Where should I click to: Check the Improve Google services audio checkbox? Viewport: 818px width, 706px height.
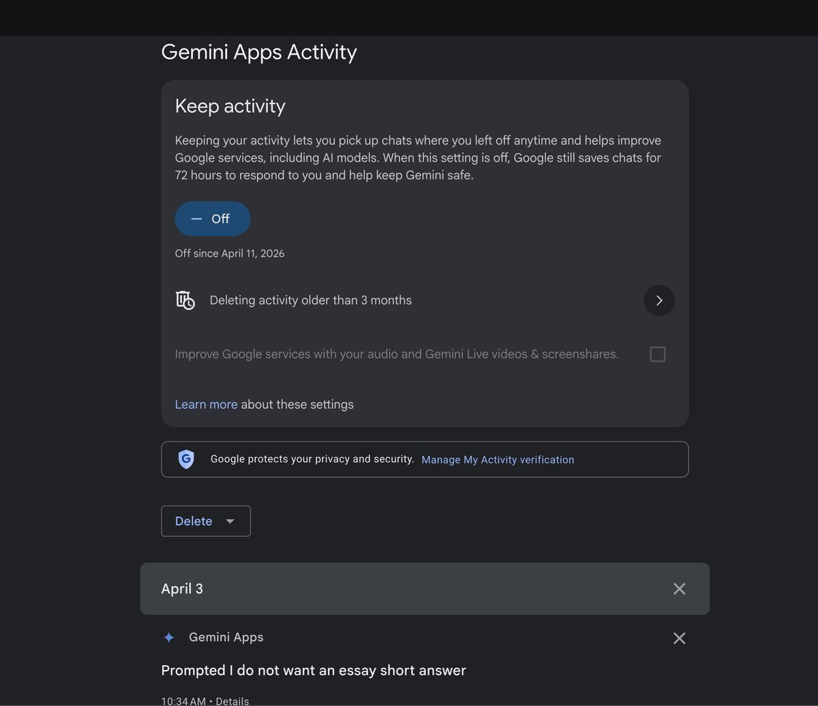pos(658,354)
